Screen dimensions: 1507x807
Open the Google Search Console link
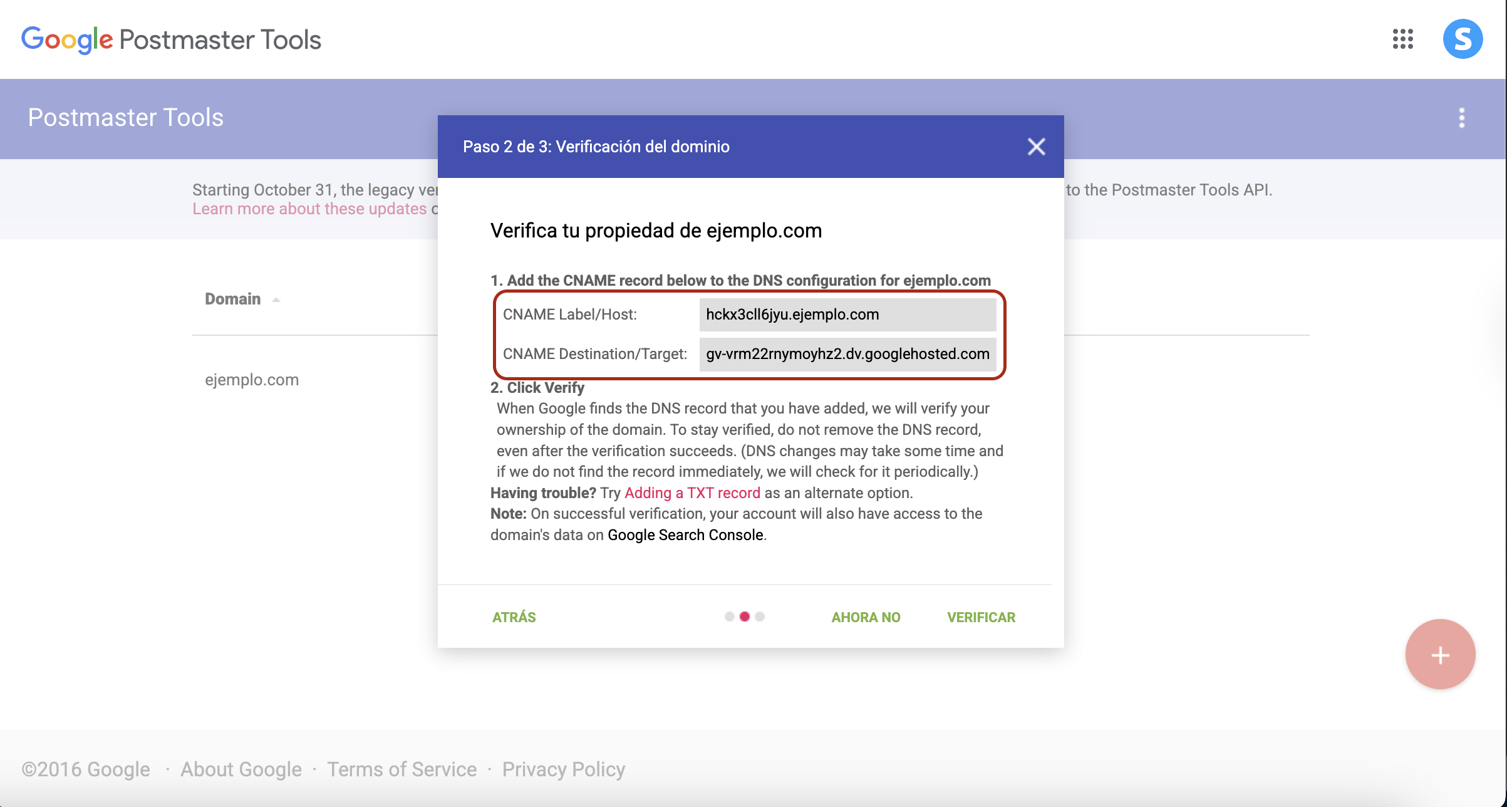pyautogui.click(x=685, y=535)
